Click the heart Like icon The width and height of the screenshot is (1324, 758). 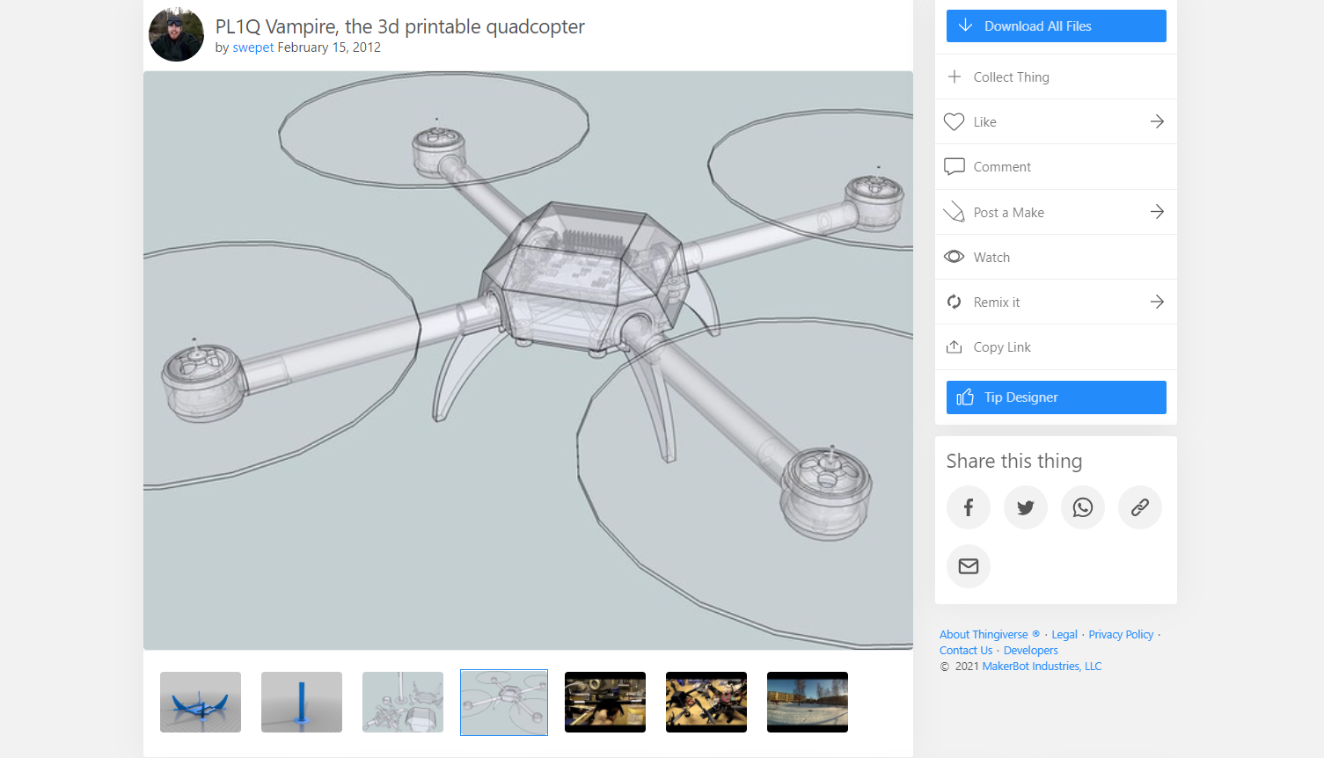pyautogui.click(x=954, y=121)
